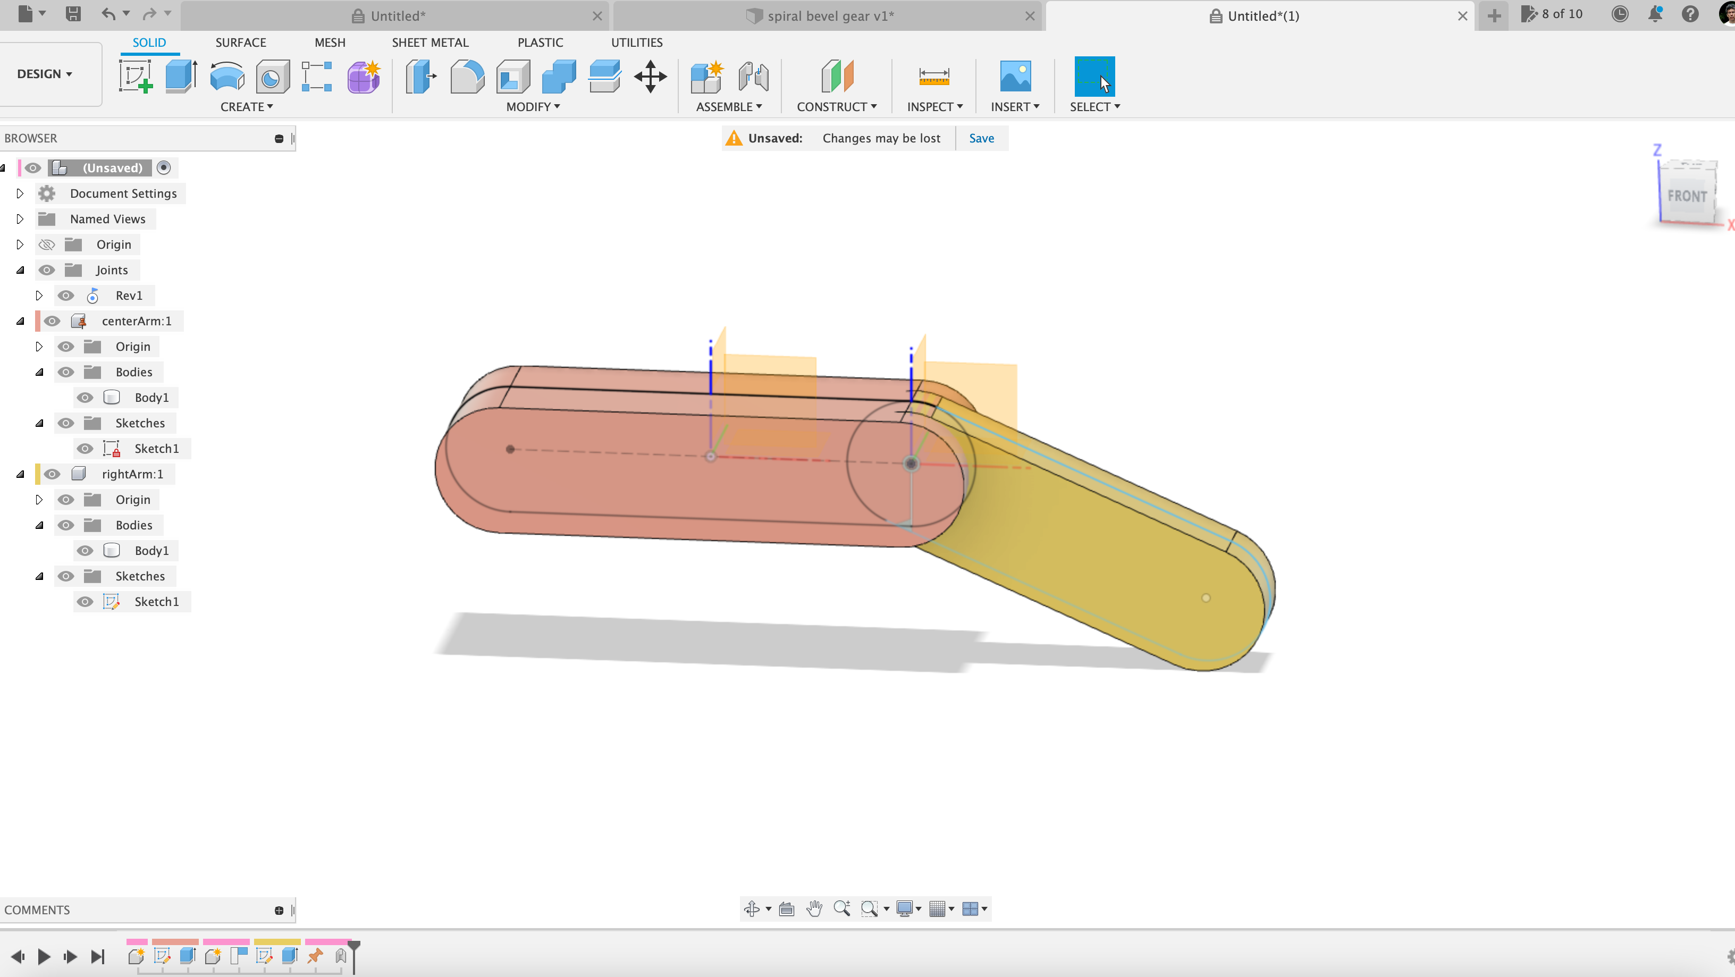Select the Create Sketch tool
Image resolution: width=1735 pixels, height=977 pixels.
click(136, 76)
